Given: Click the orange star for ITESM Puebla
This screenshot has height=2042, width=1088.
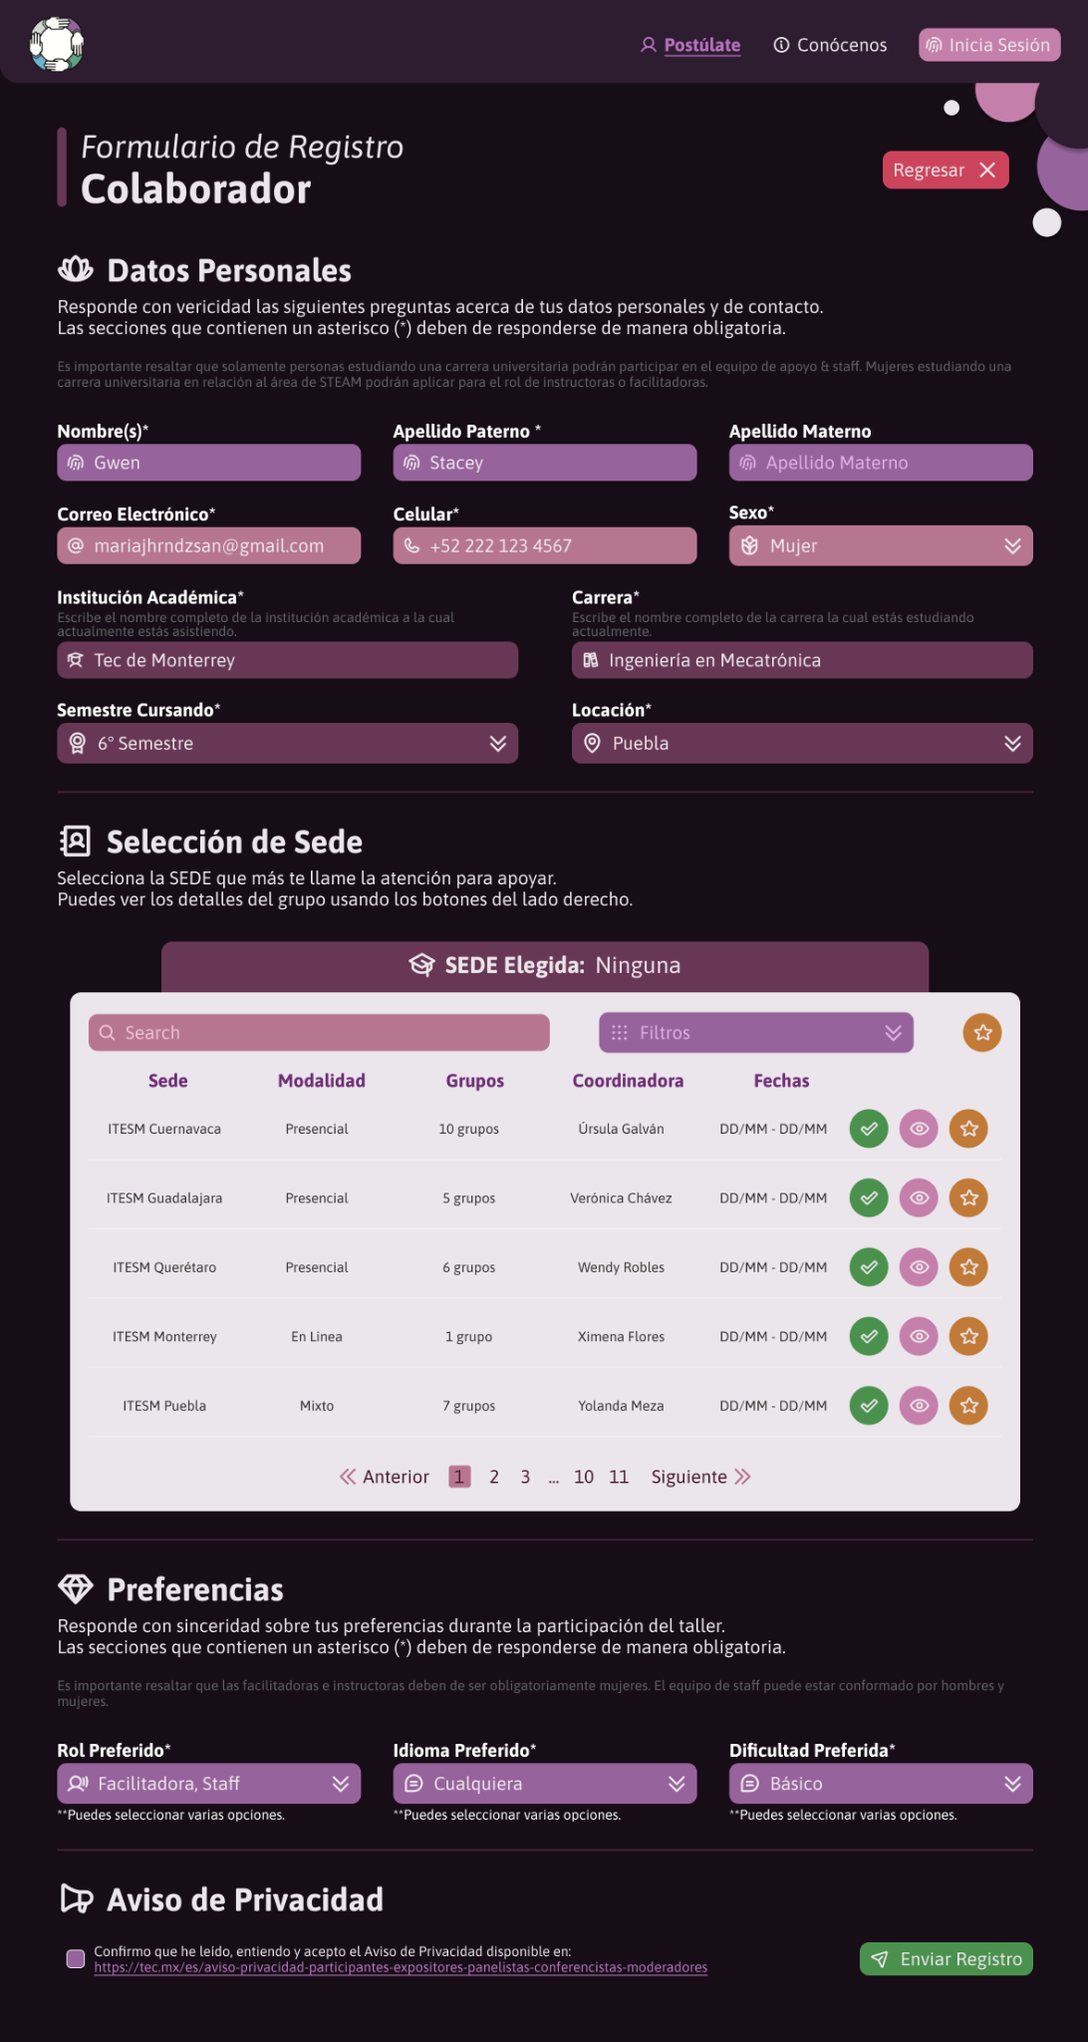Looking at the screenshot, I should click(968, 1406).
